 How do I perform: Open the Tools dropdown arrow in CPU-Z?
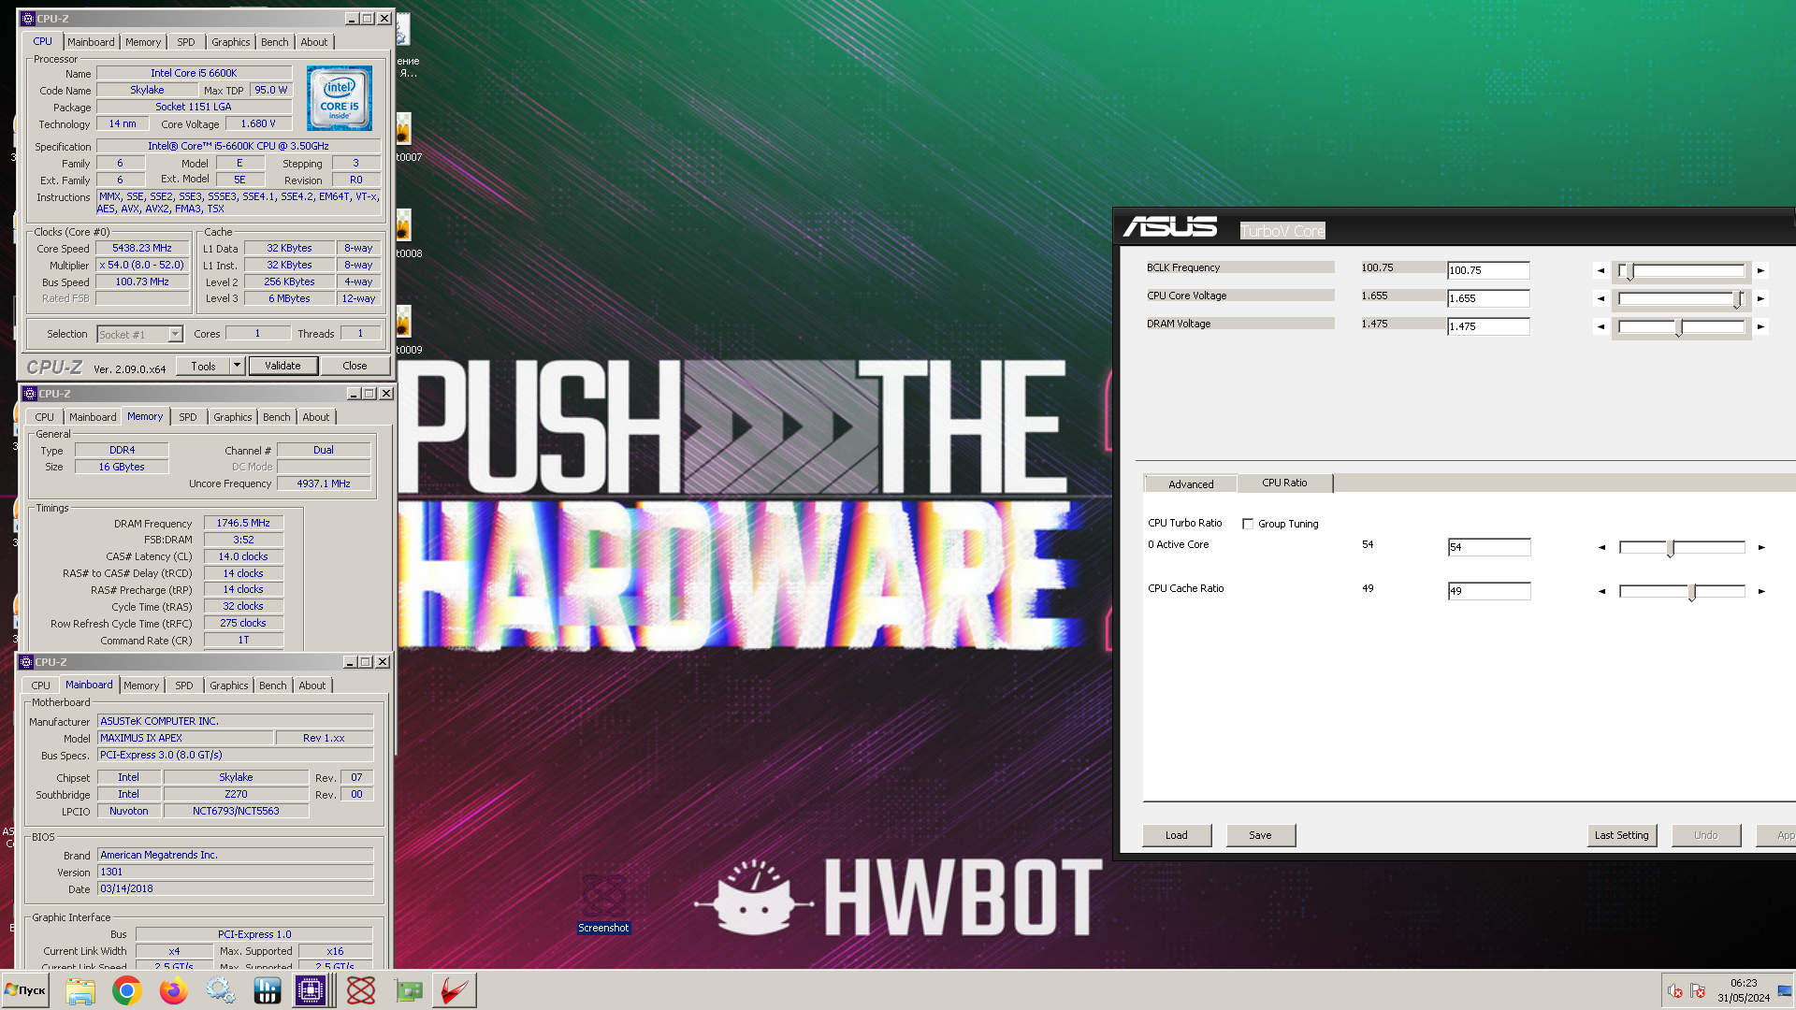(x=238, y=366)
